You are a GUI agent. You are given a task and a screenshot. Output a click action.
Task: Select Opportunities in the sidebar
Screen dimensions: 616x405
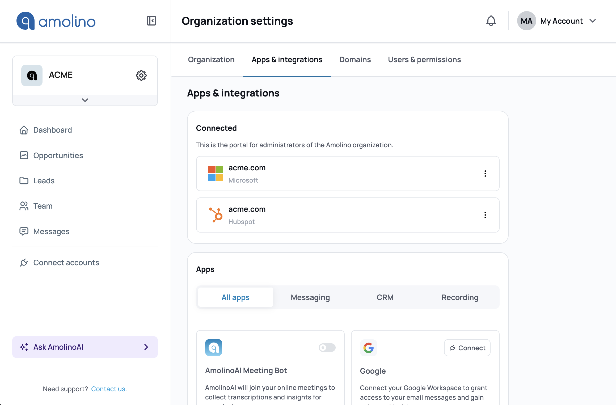click(58, 155)
